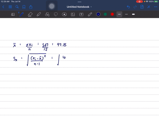The image size is (159, 119).
Task: Tap the red screen recording indicator
Action: tap(139, 2)
